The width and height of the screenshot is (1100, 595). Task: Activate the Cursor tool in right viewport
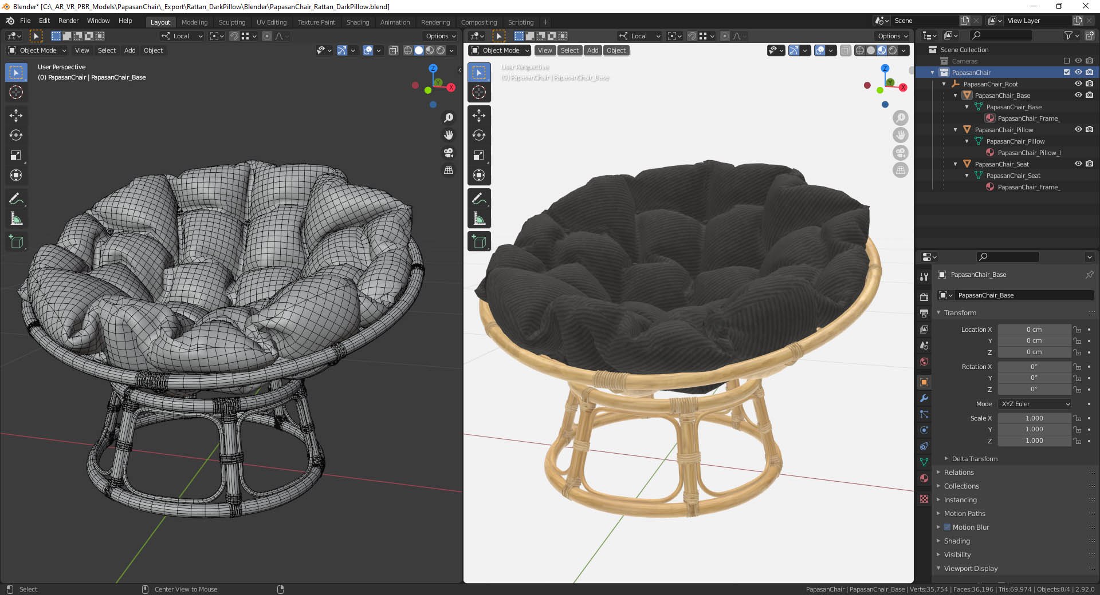pos(479,92)
